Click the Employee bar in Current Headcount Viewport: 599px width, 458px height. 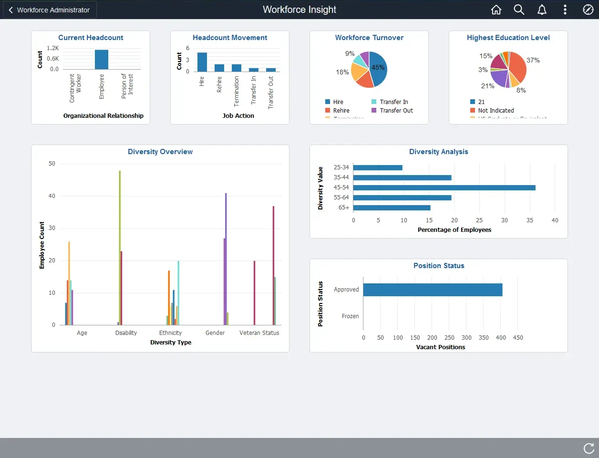tap(102, 60)
